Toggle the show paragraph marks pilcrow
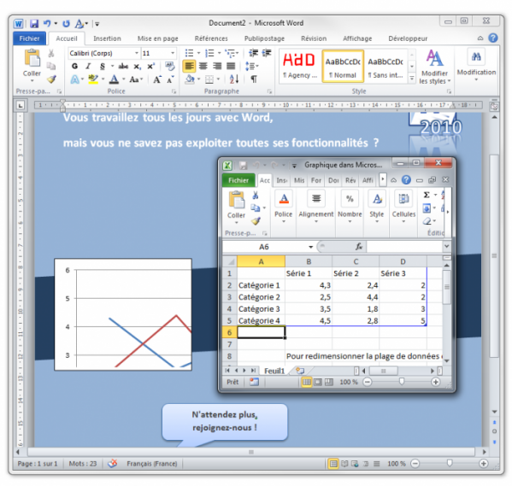 click(254, 79)
